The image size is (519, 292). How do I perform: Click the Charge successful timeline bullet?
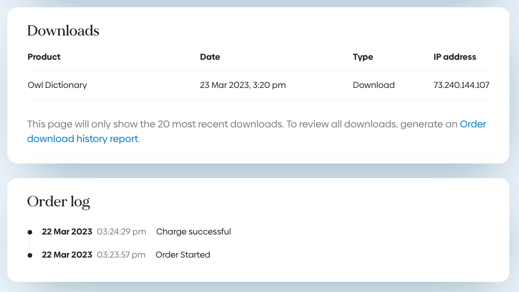pos(30,232)
